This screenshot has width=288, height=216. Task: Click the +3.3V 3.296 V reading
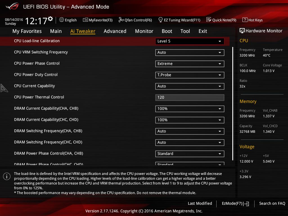tap(245, 177)
